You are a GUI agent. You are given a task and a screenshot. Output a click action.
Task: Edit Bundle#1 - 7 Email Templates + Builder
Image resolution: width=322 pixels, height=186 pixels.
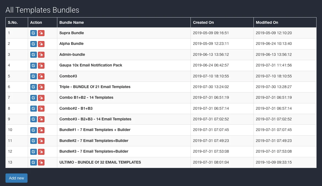[34, 130]
